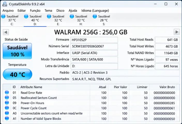Click power-on hours value 645 horas
The image size is (182, 124).
click(x=167, y=66)
